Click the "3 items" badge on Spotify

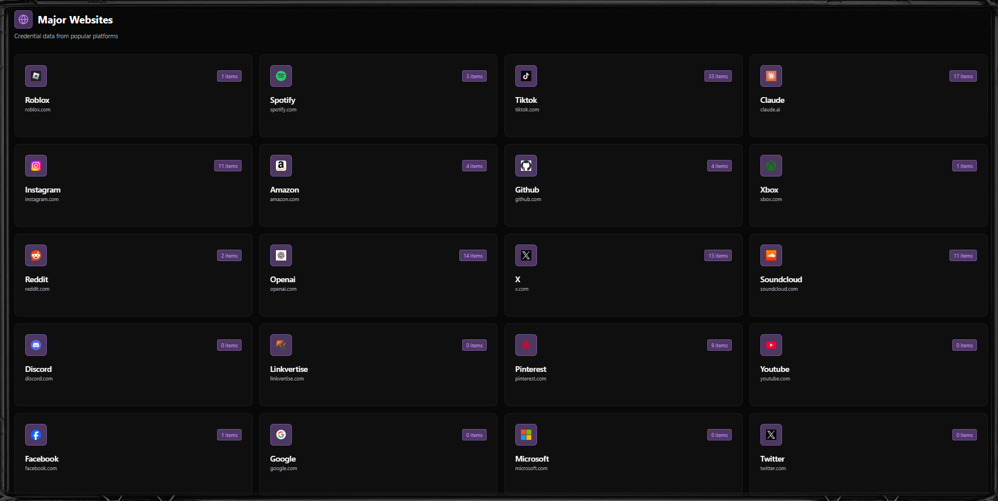click(x=474, y=77)
